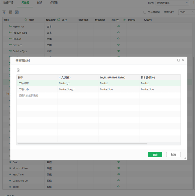The width and height of the screenshot is (195, 196).
Task: Click the search icon in the 名称 column header
Action: coord(26,20)
